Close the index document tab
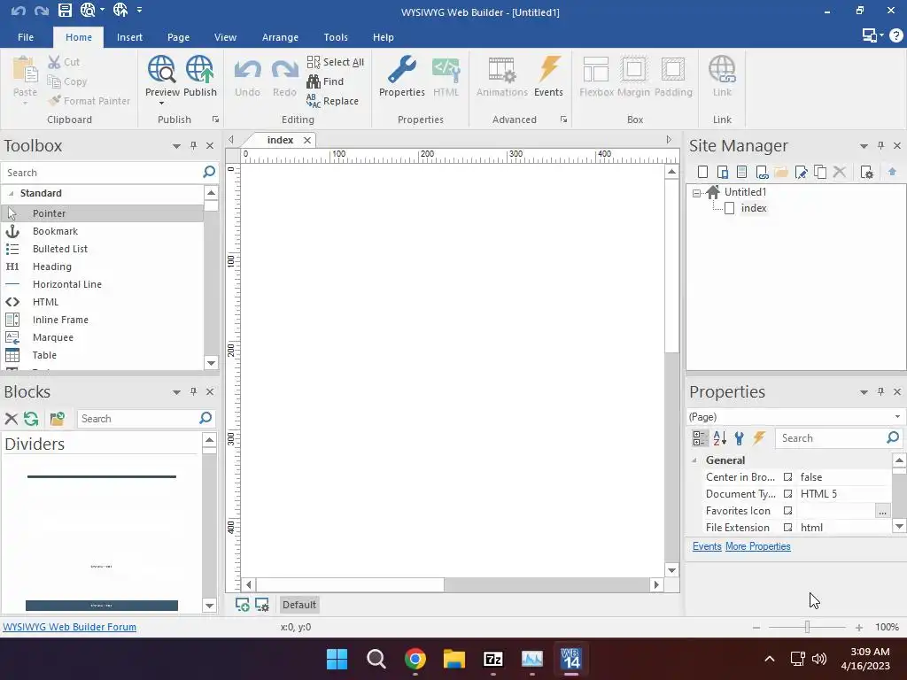 point(307,140)
